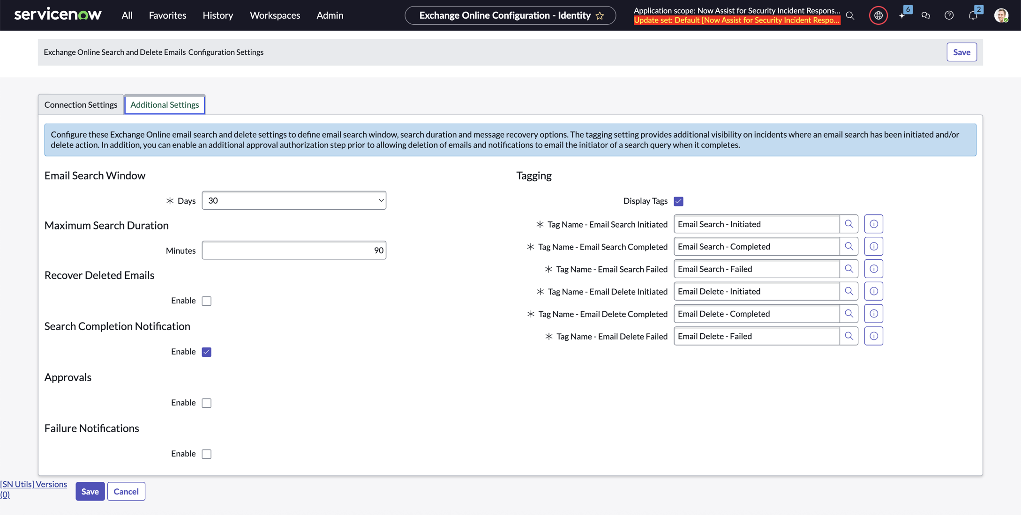The image size is (1021, 515).
Task: Open the All menu
Action: pyautogui.click(x=127, y=15)
